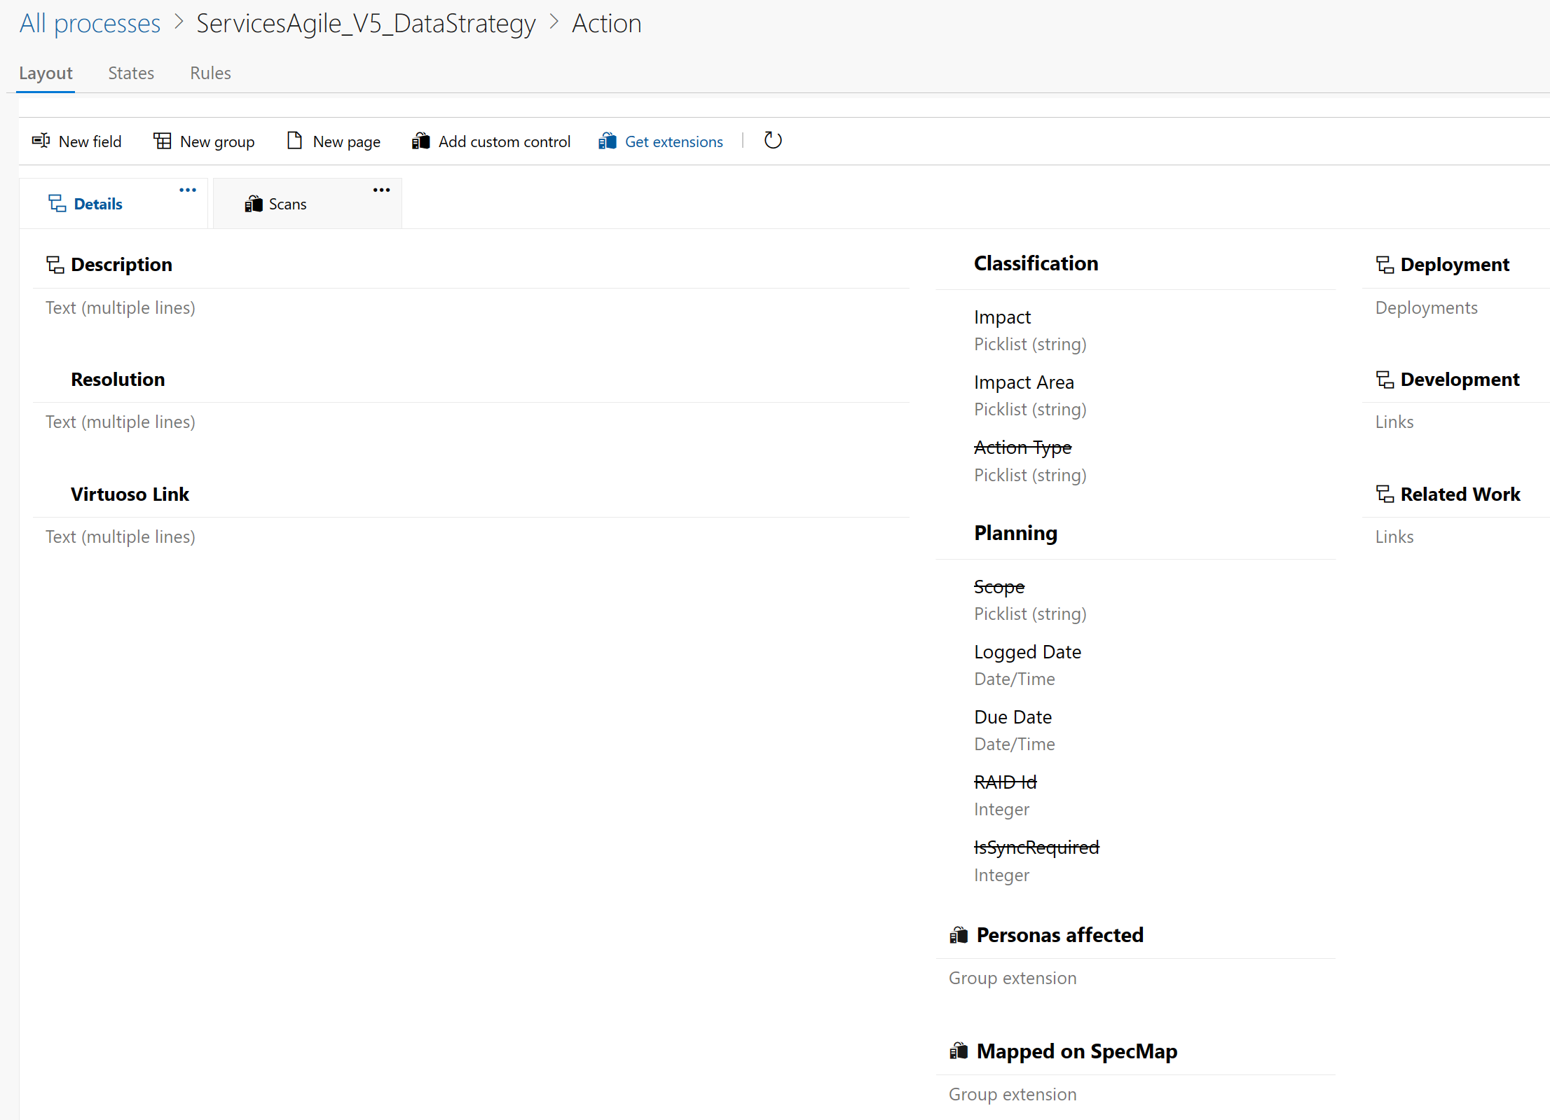Select the Impact Area picklist field
The width and height of the screenshot is (1550, 1120).
pos(1024,382)
